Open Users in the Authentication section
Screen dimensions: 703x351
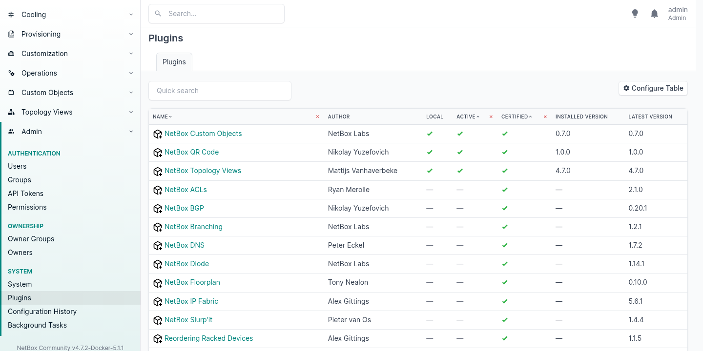pyautogui.click(x=17, y=166)
